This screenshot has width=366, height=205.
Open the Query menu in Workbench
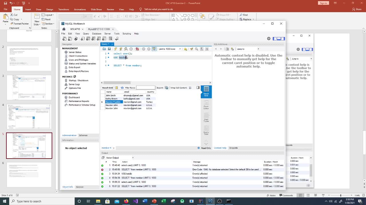tap(86, 34)
